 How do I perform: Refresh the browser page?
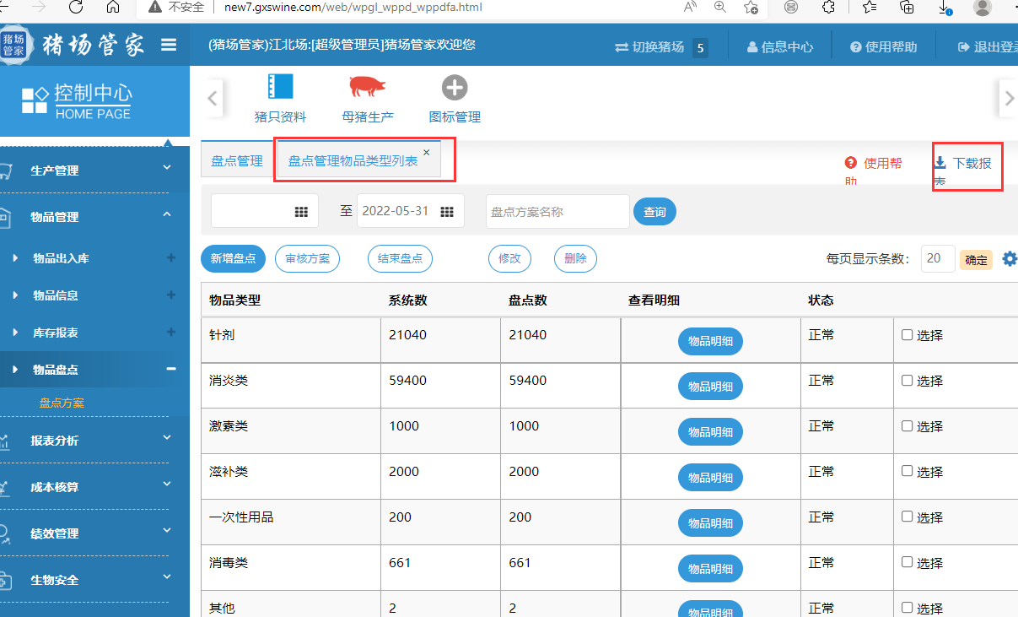point(76,8)
